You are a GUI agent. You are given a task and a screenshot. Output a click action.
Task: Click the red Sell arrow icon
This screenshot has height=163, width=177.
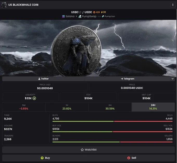pos(129,158)
